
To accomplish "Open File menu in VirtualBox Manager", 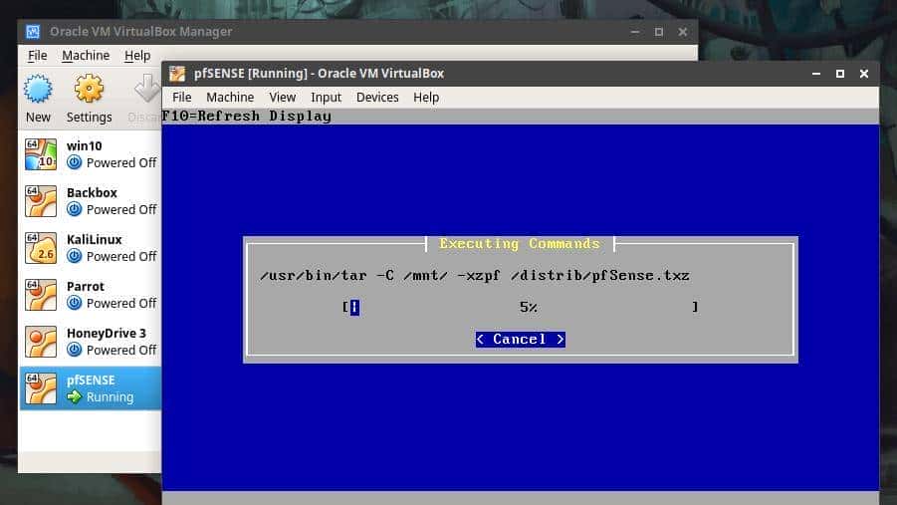I will click(x=37, y=56).
